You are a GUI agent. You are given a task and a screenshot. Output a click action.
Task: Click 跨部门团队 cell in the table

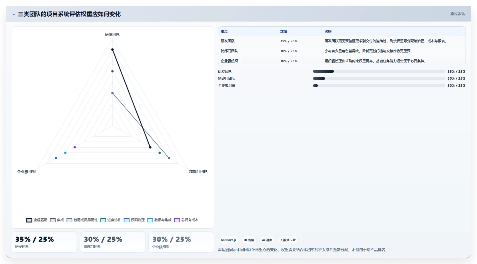pos(229,51)
